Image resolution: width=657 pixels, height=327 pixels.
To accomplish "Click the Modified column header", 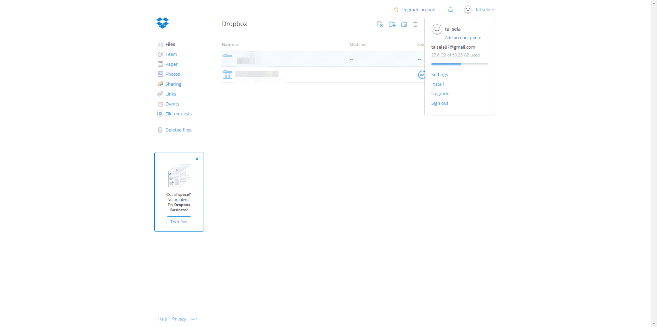I will (358, 45).
